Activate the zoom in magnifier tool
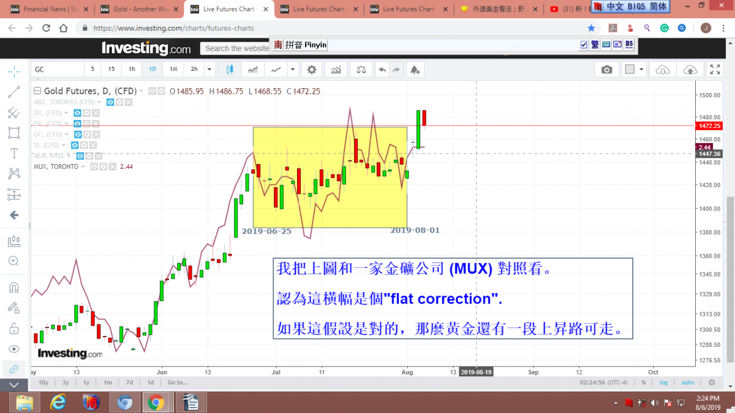 click(14, 261)
